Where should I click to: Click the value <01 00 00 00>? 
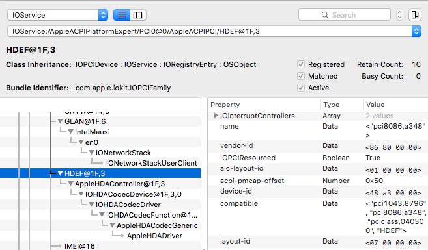click(393, 170)
